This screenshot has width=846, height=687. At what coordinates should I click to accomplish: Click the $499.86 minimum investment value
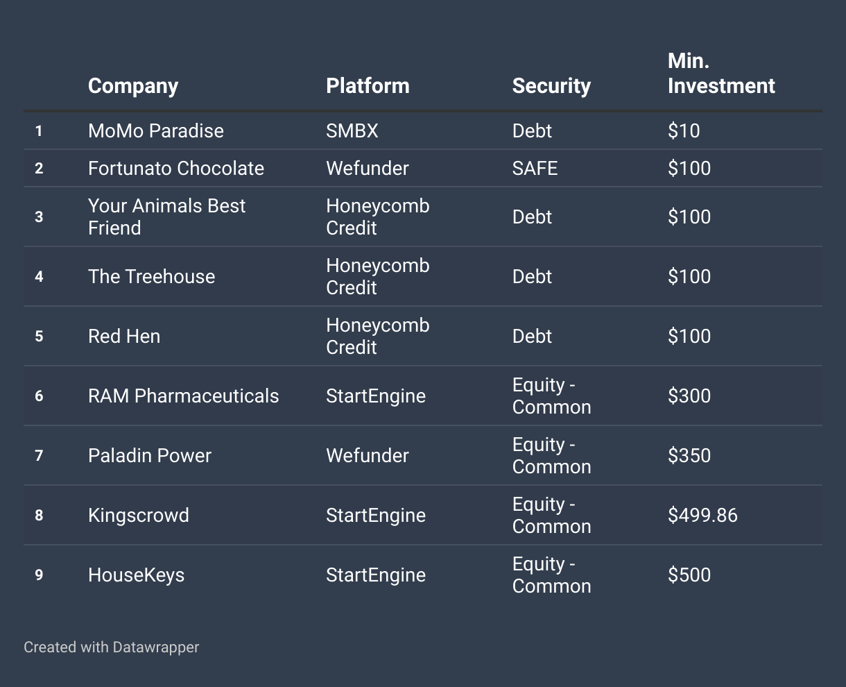702,516
